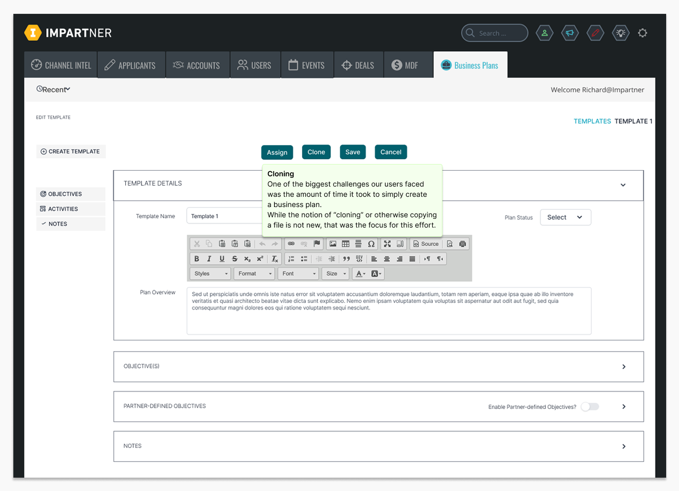Open the Plan Status Select dropdown
Image resolution: width=679 pixels, height=491 pixels.
(565, 217)
